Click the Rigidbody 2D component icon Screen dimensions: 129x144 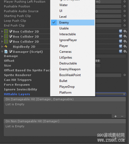(6, 46)
